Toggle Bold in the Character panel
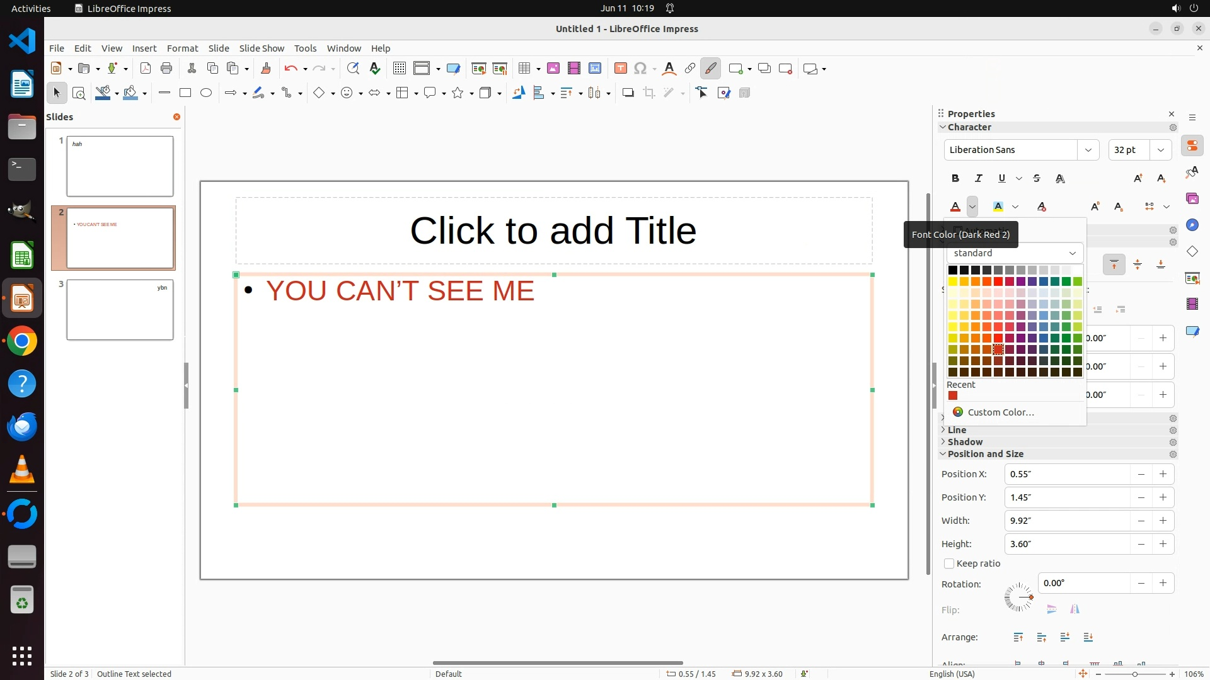 [x=955, y=179]
